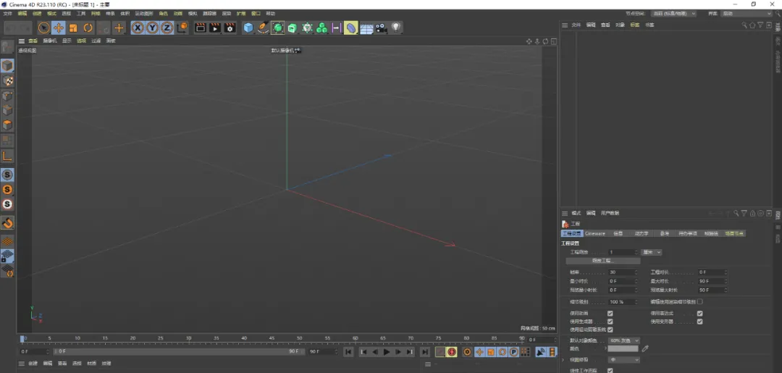Switch to Texture mode checkerboard icon
The height and width of the screenshot is (373, 782).
pos(7,80)
